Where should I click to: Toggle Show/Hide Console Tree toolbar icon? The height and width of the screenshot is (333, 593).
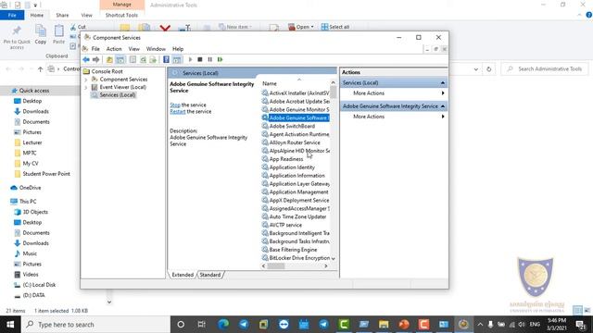pyautogui.click(x=120, y=59)
